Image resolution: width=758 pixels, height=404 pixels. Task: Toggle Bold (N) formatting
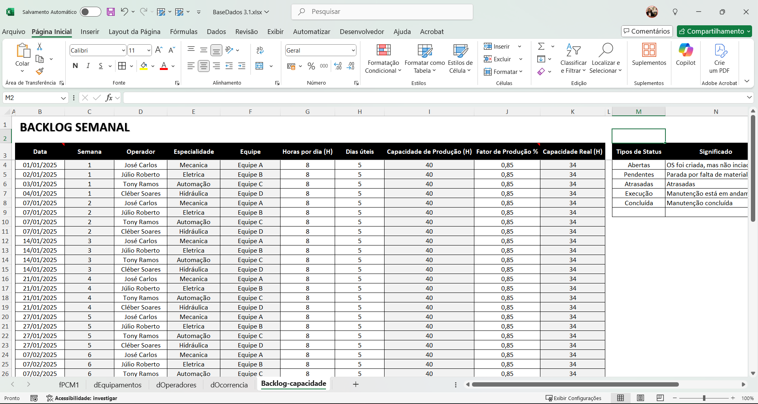(75, 66)
